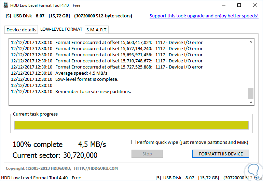The width and height of the screenshot is (263, 181).
Task: Switch to the Device details tab
Action: [22, 30]
